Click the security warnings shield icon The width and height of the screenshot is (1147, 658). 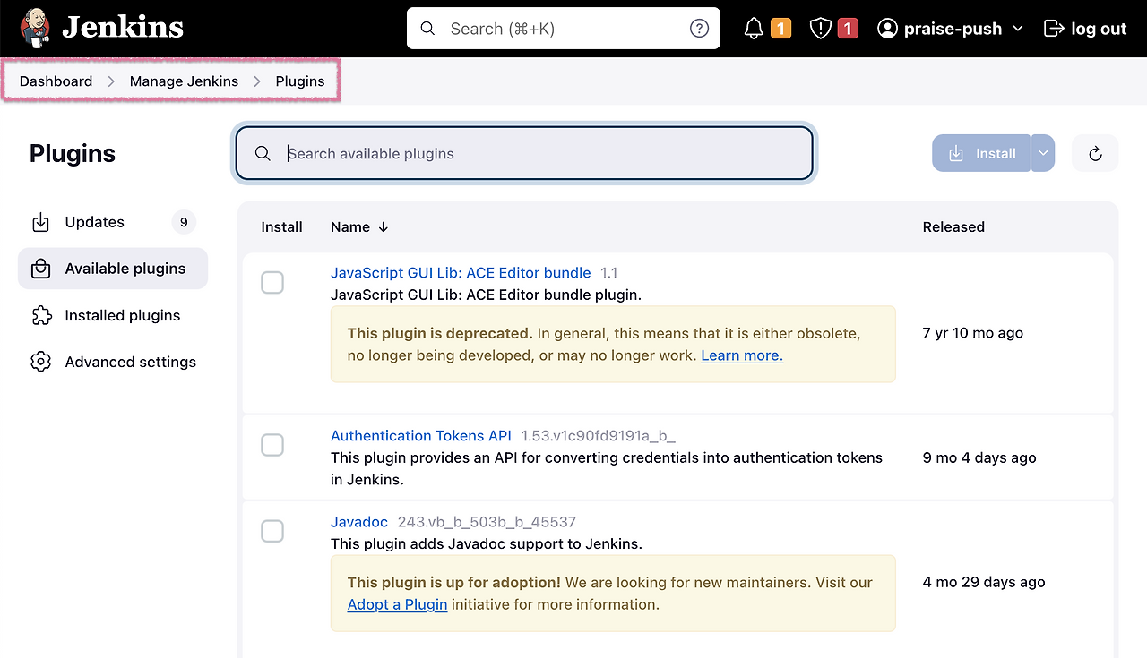pos(822,28)
